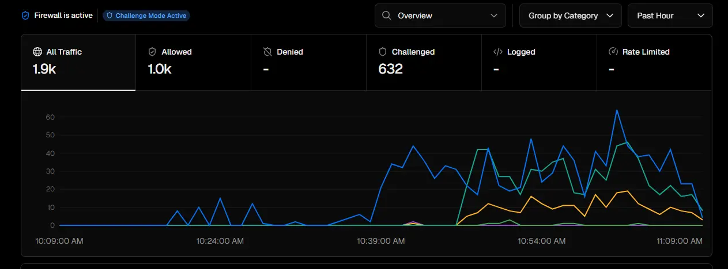
Task: Click the globe icon beside All Traffic
Action: point(37,52)
